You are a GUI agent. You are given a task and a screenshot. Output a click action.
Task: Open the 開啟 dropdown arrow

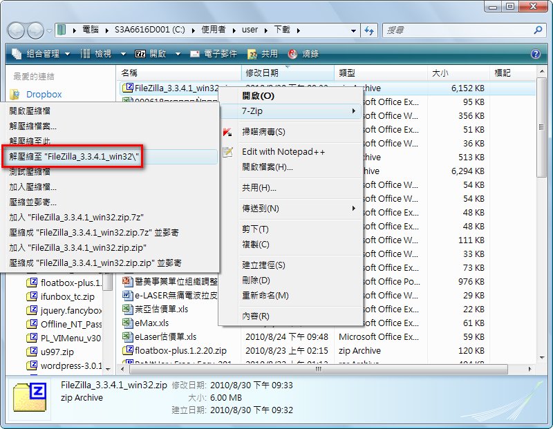point(178,54)
